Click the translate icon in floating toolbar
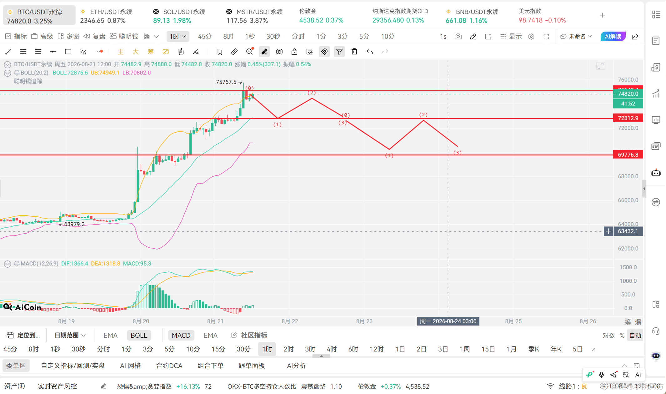The image size is (666, 394). [626, 375]
